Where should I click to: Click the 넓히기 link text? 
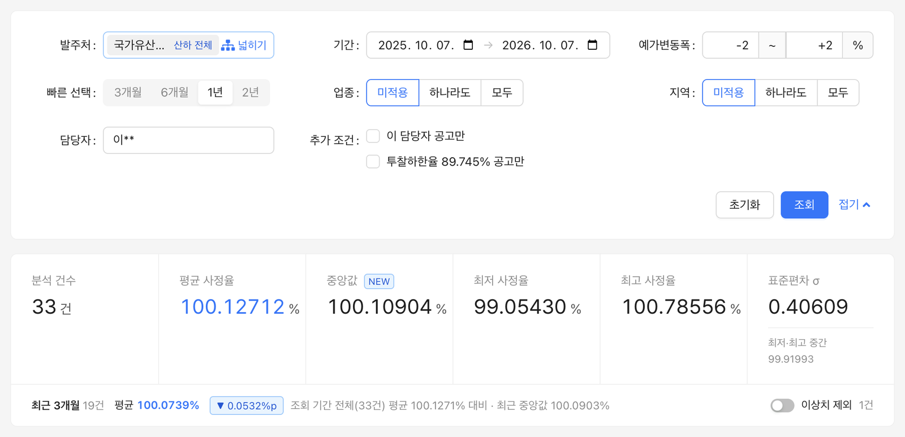tap(252, 45)
